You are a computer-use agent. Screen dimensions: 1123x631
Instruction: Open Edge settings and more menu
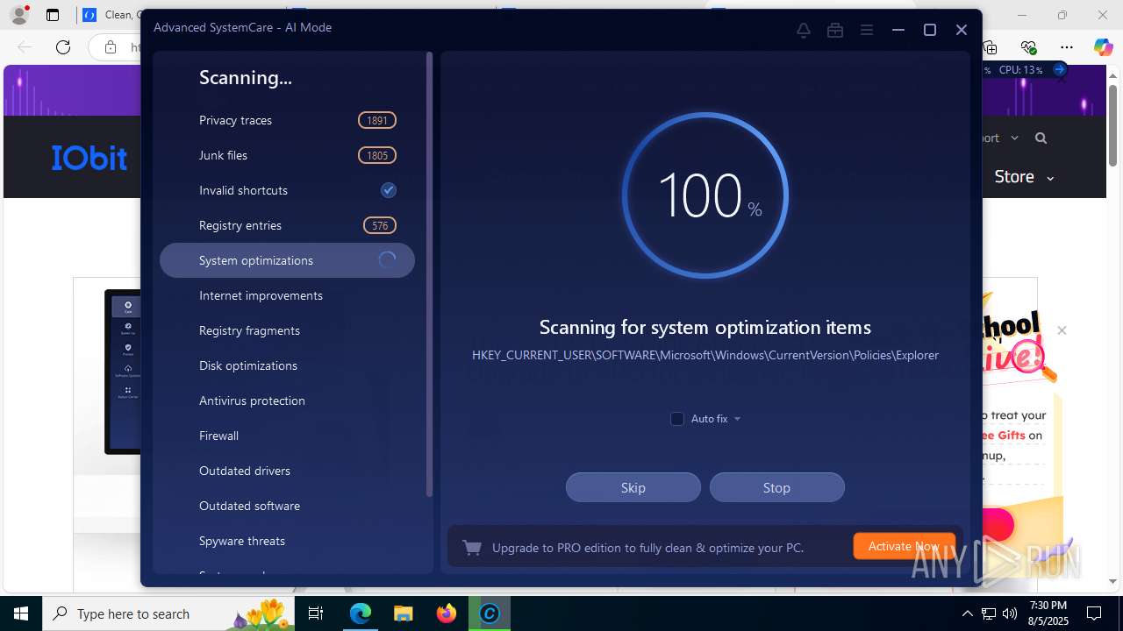1067,47
